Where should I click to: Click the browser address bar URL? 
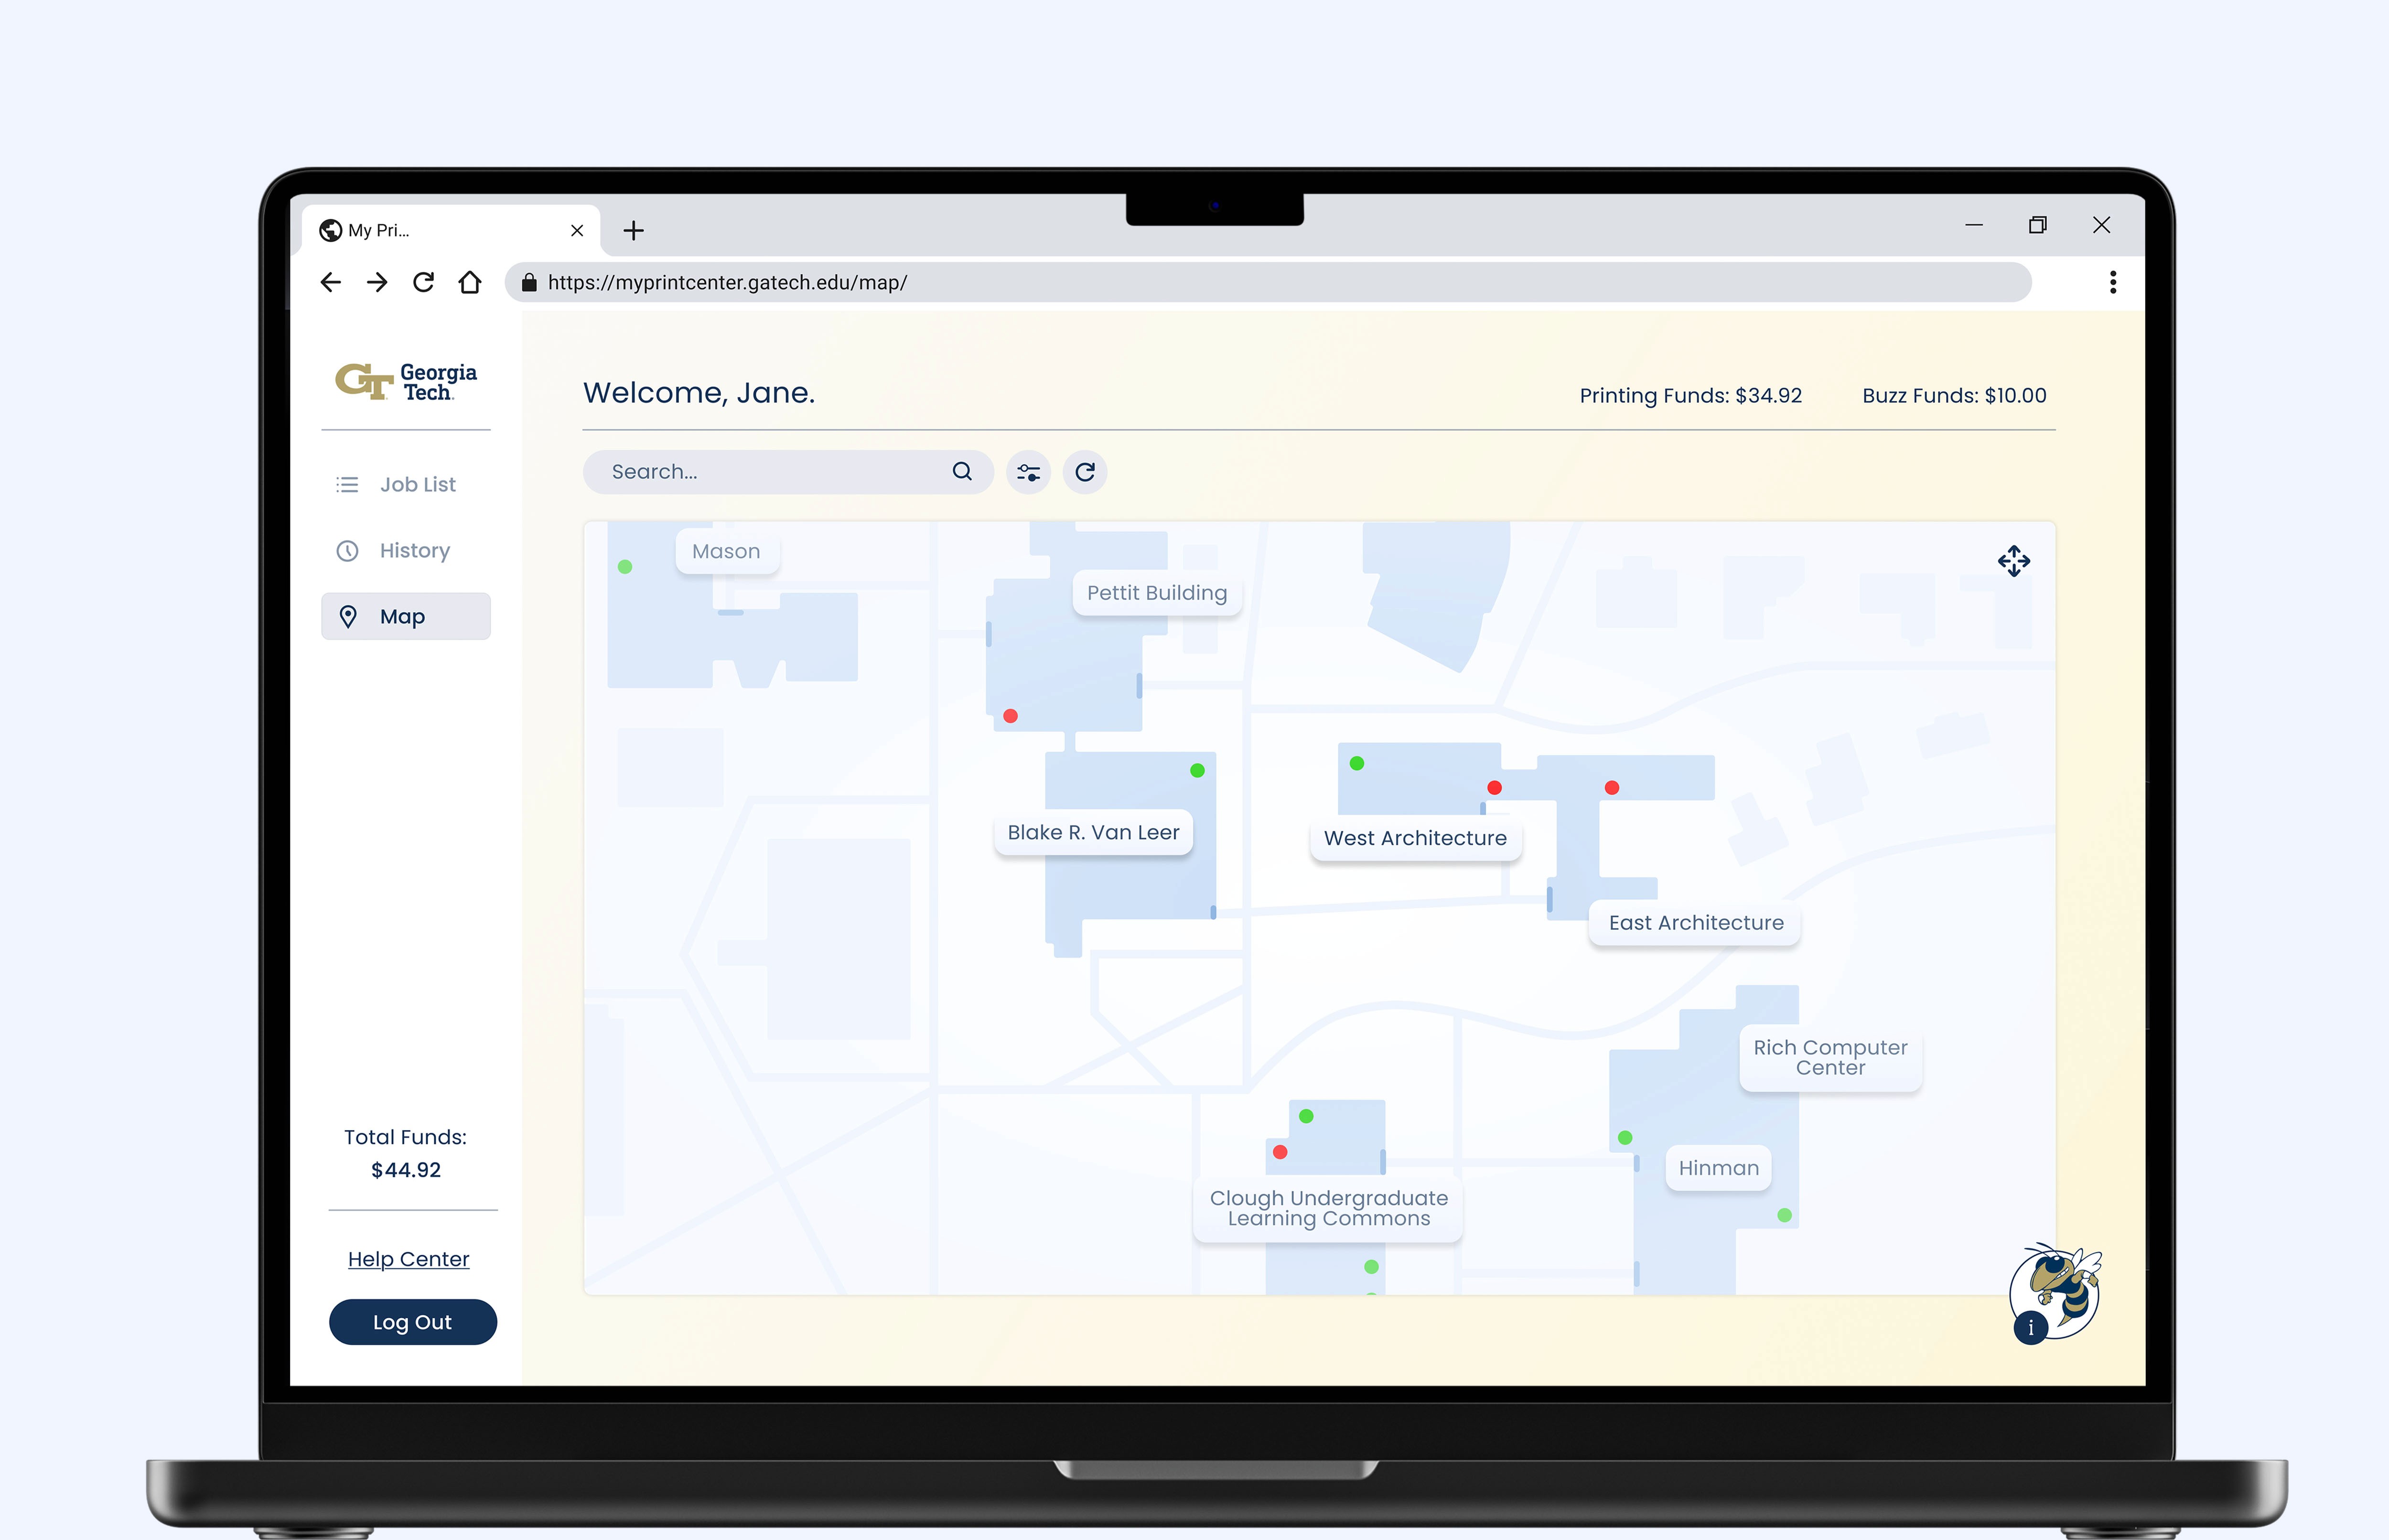[x=727, y=283]
